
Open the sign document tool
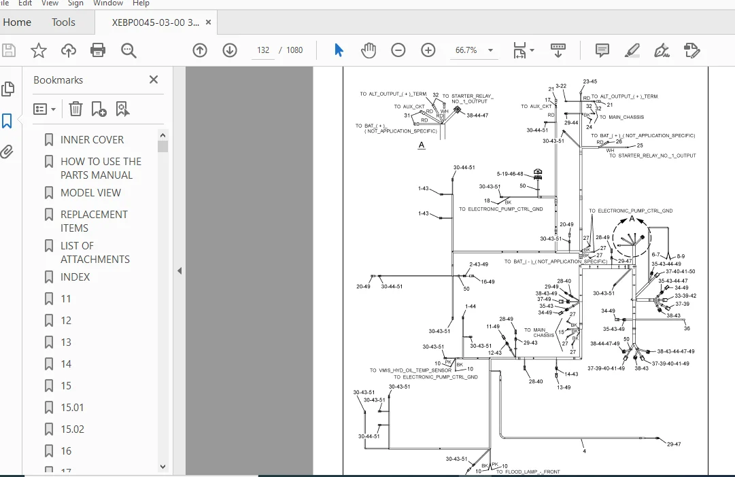click(x=662, y=50)
